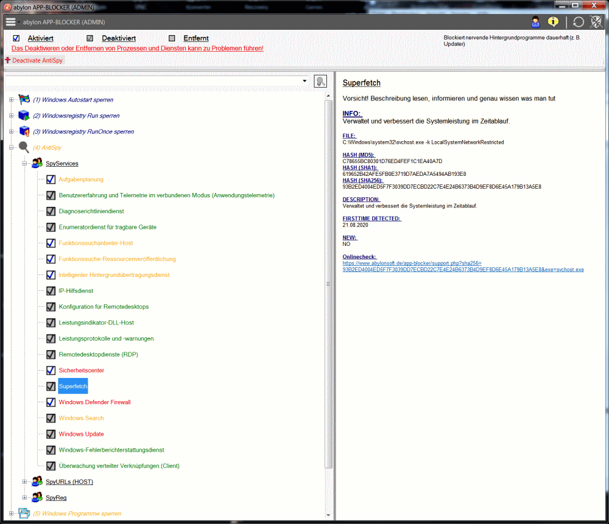
Task: Click the SpyServices people icon
Action: pyautogui.click(x=37, y=163)
